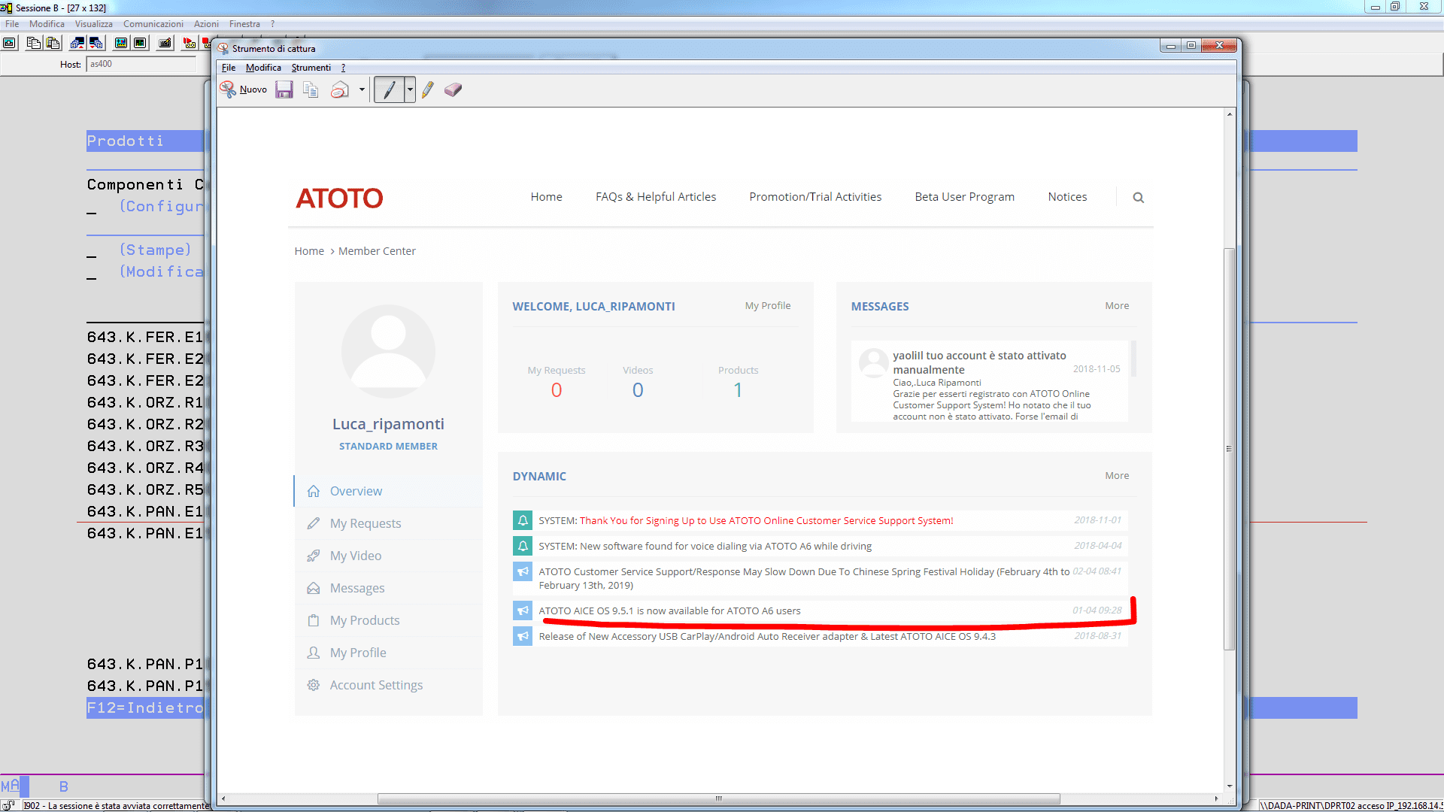This screenshot has height=812, width=1444.
Task: Select the yellow Highlighter tool
Action: point(428,89)
